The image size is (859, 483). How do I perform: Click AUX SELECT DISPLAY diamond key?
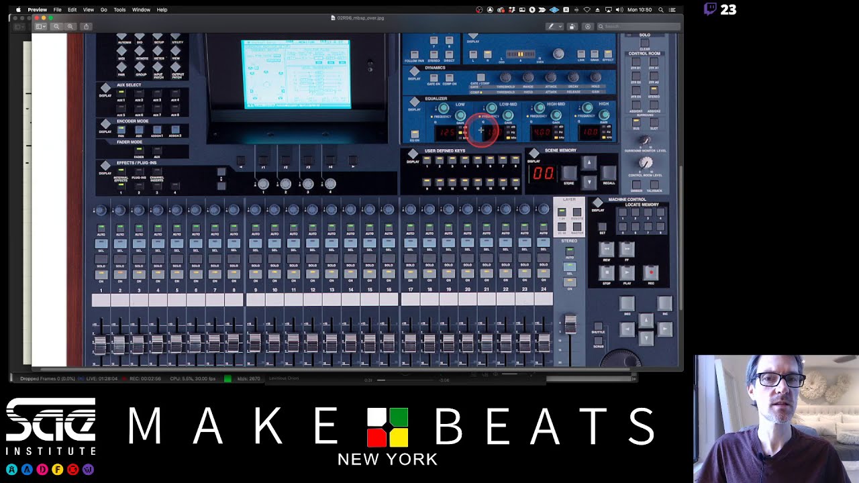[105, 89]
